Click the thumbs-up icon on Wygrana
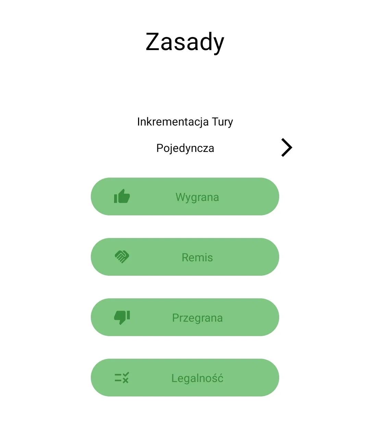370x429 pixels. point(122,196)
